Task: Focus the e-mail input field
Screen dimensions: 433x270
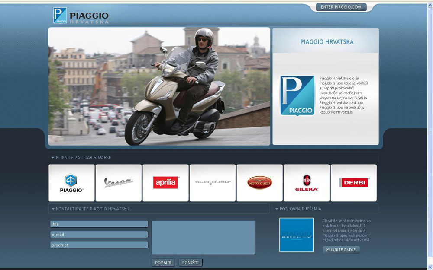Action: (99, 235)
